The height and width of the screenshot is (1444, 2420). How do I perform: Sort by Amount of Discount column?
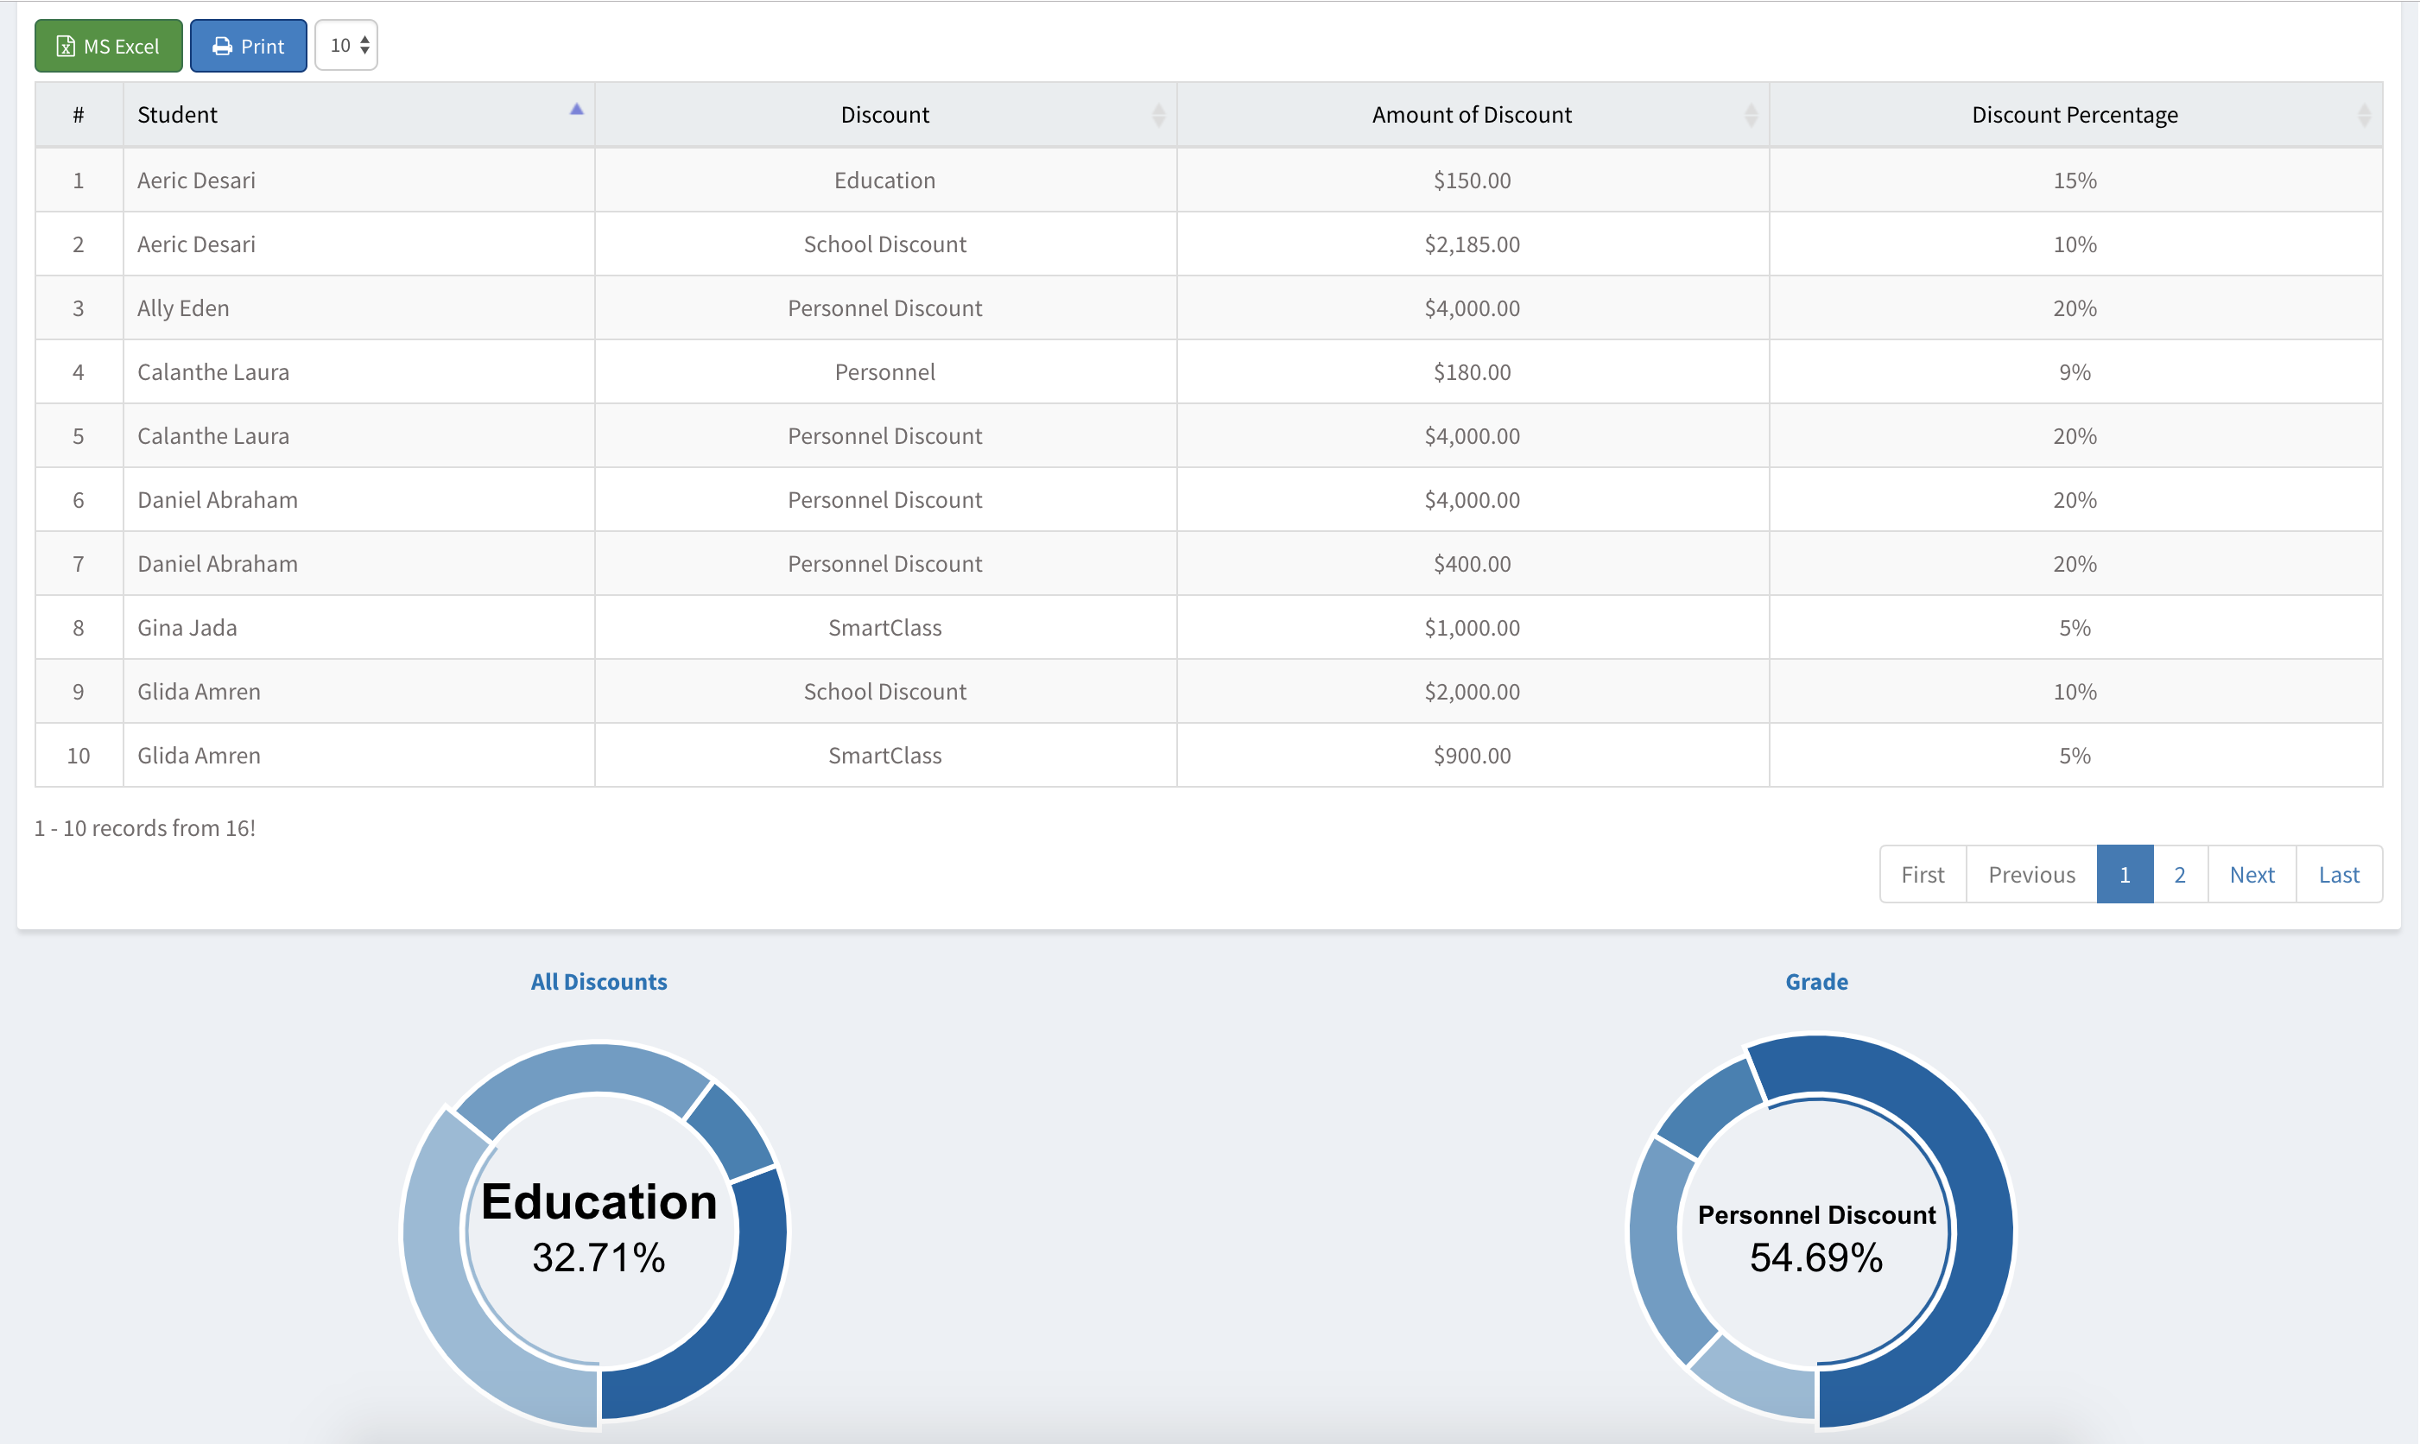(x=1472, y=115)
